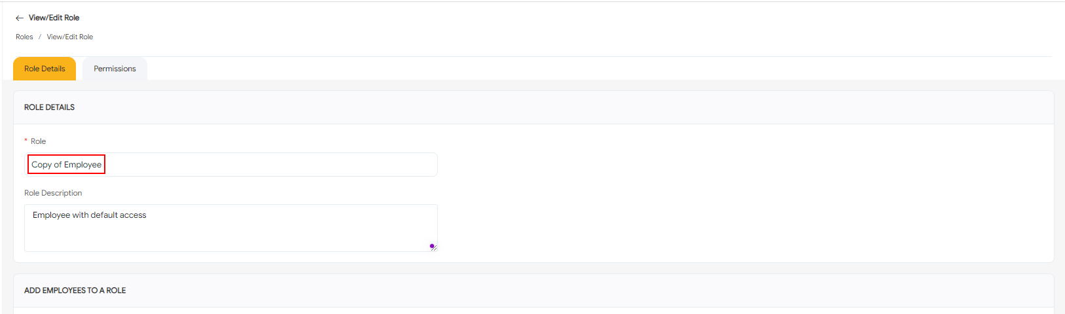The image size is (1065, 314).
Task: Focus the Role Description text area
Action: [x=262, y=228]
